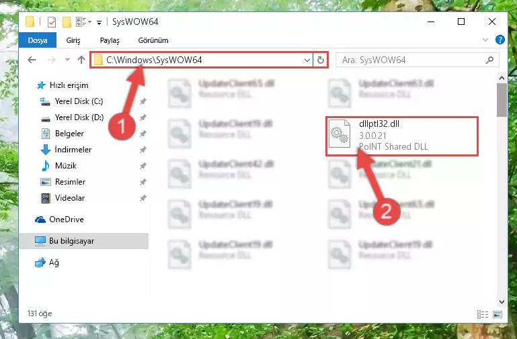Refresh the SysWOW64 folder view
Image resolution: width=517 pixels, height=339 pixels.
tap(321, 60)
